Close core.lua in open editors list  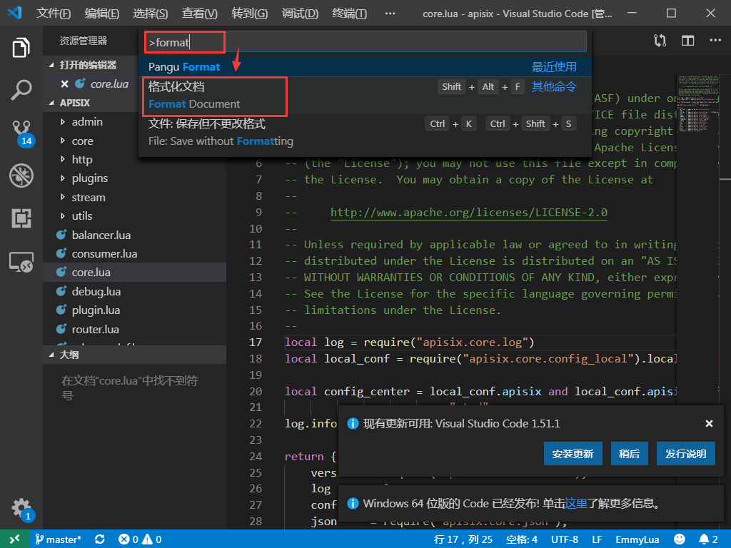pos(65,84)
